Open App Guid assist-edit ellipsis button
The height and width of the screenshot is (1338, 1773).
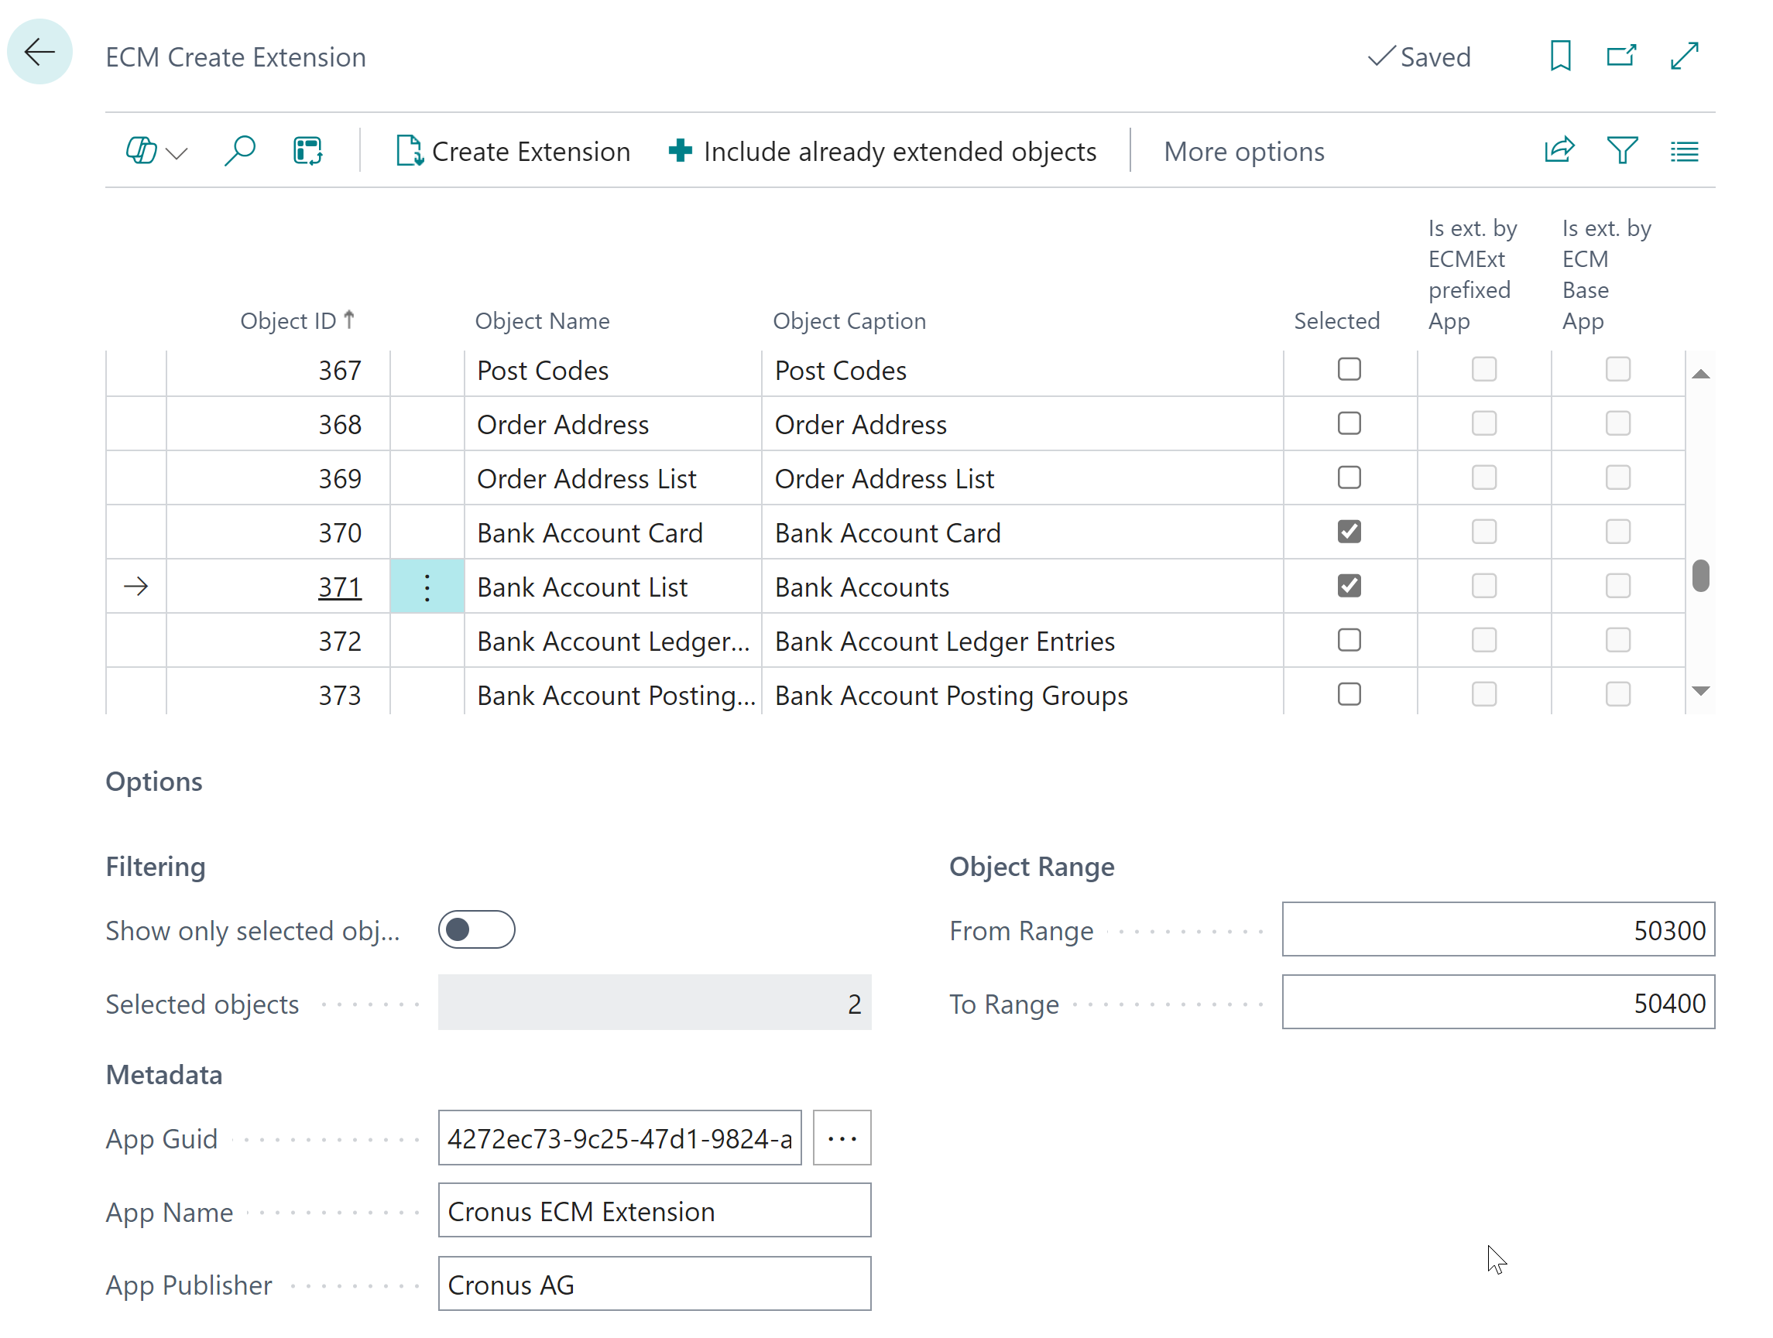(x=842, y=1138)
